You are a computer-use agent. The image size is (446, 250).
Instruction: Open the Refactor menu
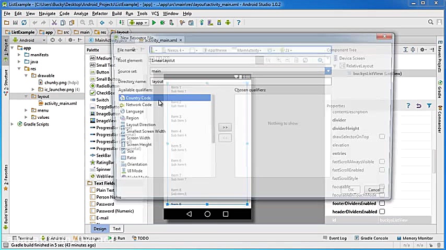(100, 14)
